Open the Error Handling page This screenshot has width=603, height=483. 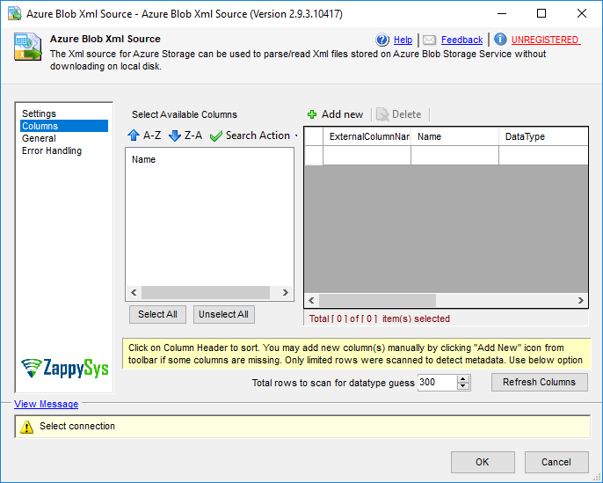[x=52, y=150]
